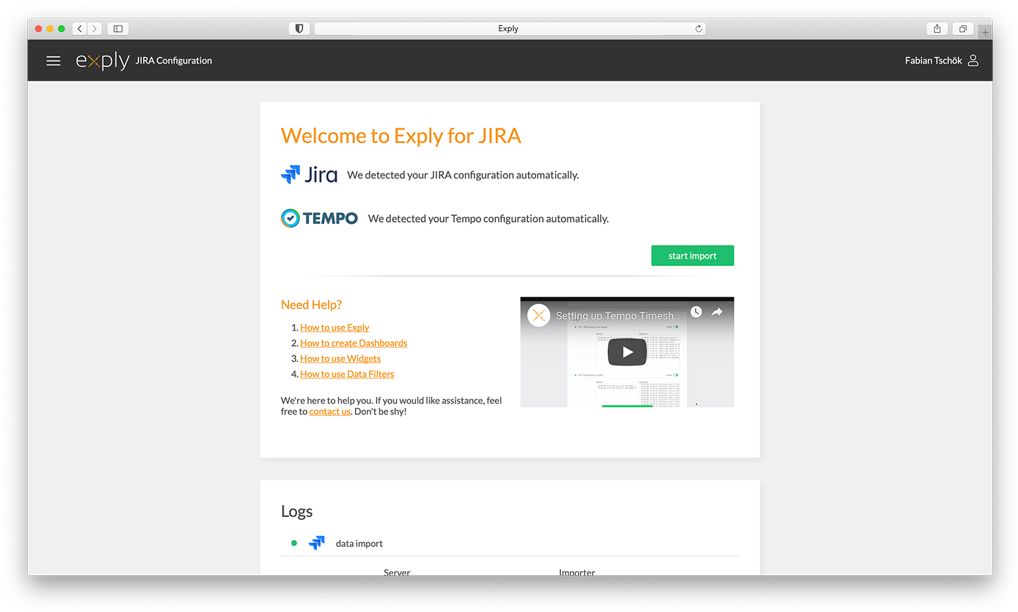Click the video title Setting up Tempo Timesh...

pos(618,315)
